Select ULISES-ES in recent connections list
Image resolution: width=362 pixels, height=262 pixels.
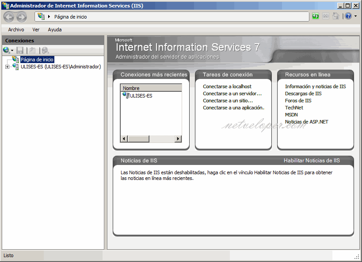coord(141,96)
